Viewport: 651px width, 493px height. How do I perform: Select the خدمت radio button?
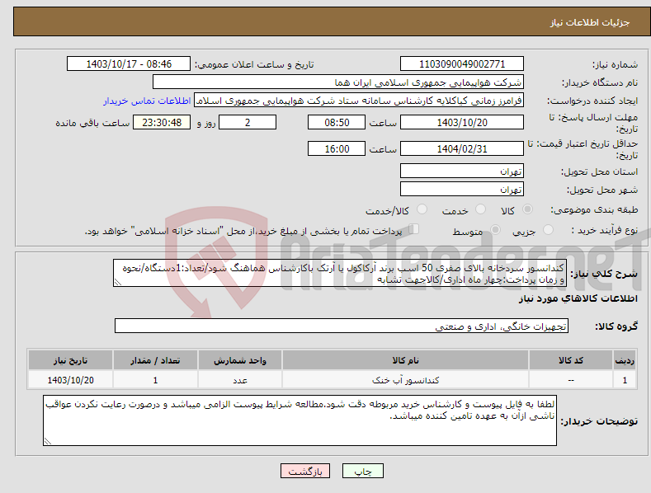coord(480,209)
